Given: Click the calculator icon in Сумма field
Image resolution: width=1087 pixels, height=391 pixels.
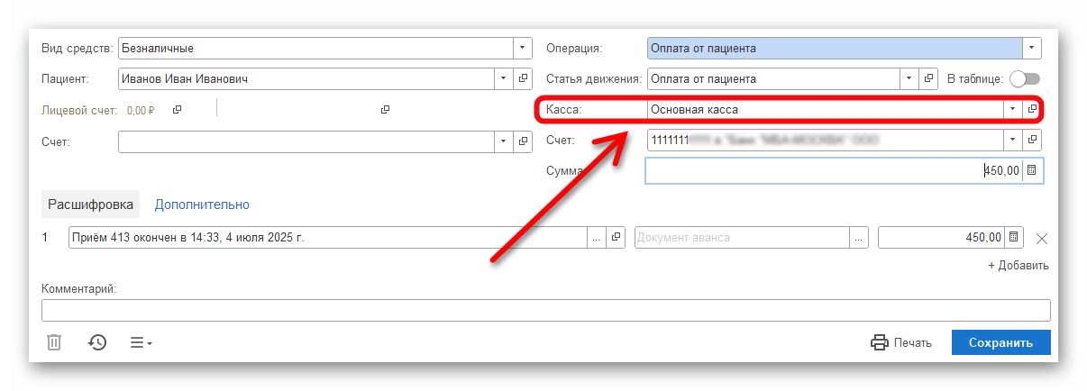Looking at the screenshot, I should [x=1033, y=170].
